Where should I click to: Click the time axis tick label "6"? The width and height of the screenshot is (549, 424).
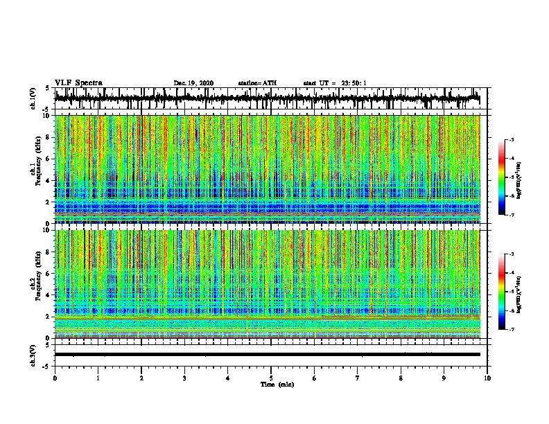[315, 378]
